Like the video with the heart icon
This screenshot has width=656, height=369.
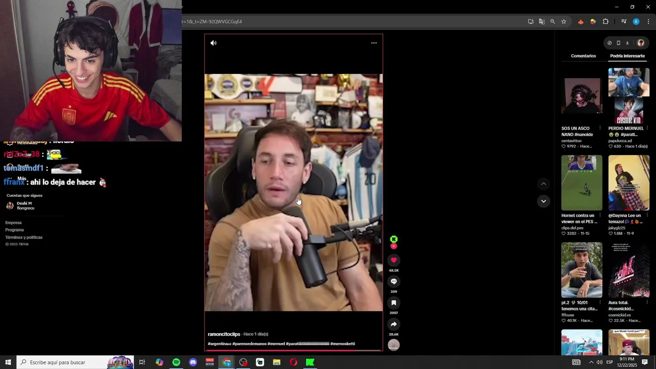[x=394, y=260]
